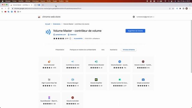The width and height of the screenshot is (192, 108).
Task: Toggle the Chrome side panel icon
Action: (x=183, y=8)
